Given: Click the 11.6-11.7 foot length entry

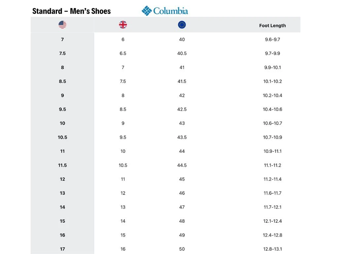Looking at the screenshot, I should coord(272,193).
